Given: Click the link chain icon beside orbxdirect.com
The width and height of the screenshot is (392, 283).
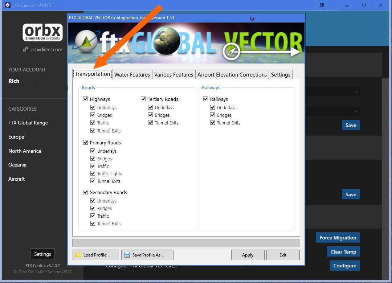Looking at the screenshot, I should tap(25, 49).
